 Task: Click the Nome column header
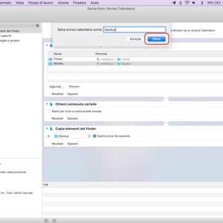pos(58,54)
